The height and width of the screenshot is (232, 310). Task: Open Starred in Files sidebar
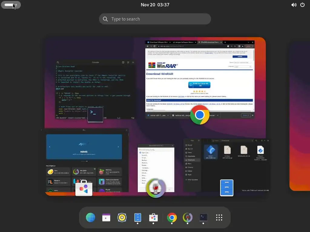point(192,149)
